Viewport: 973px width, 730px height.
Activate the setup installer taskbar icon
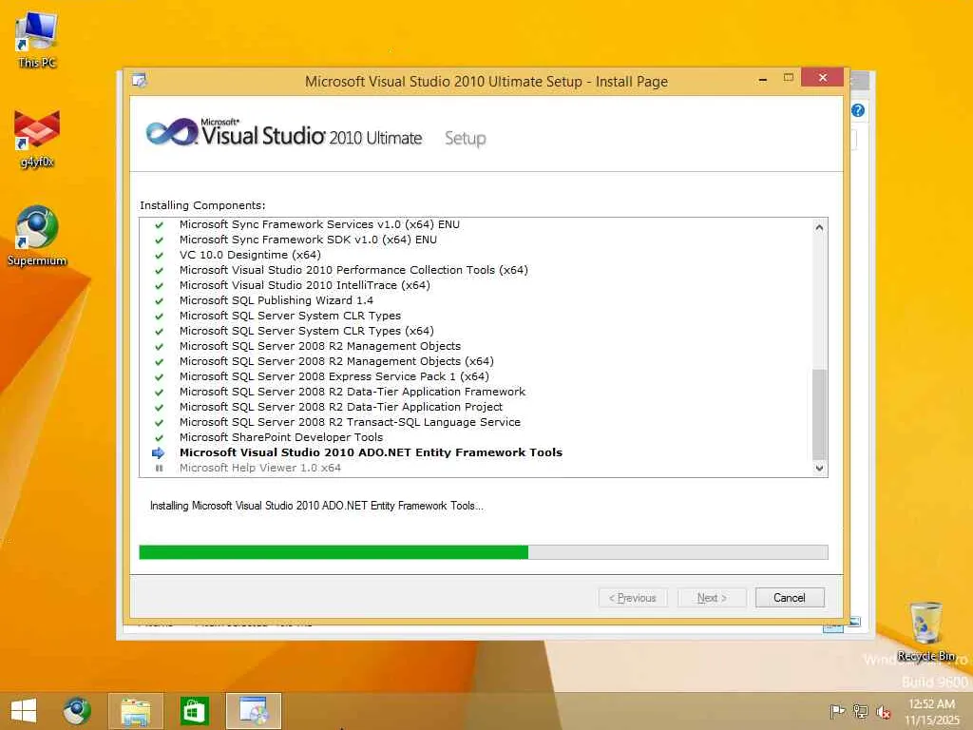[x=253, y=711]
